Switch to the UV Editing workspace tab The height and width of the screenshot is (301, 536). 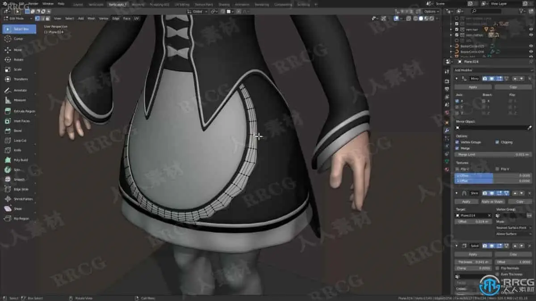pyautogui.click(x=181, y=4)
